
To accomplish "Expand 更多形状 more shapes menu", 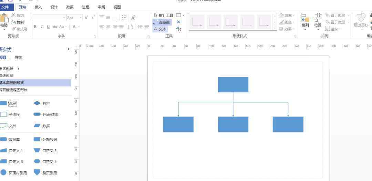I will [x=9, y=68].
